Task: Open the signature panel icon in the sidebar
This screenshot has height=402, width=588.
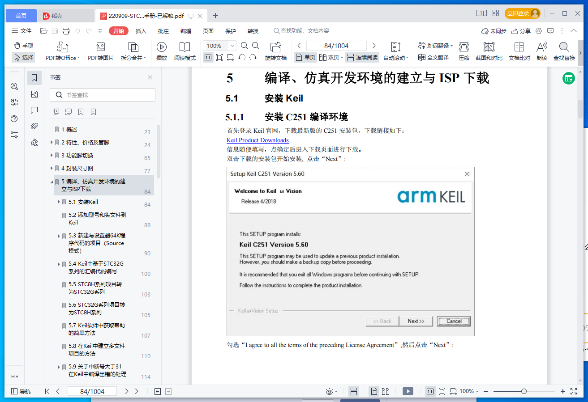Action: point(34,142)
